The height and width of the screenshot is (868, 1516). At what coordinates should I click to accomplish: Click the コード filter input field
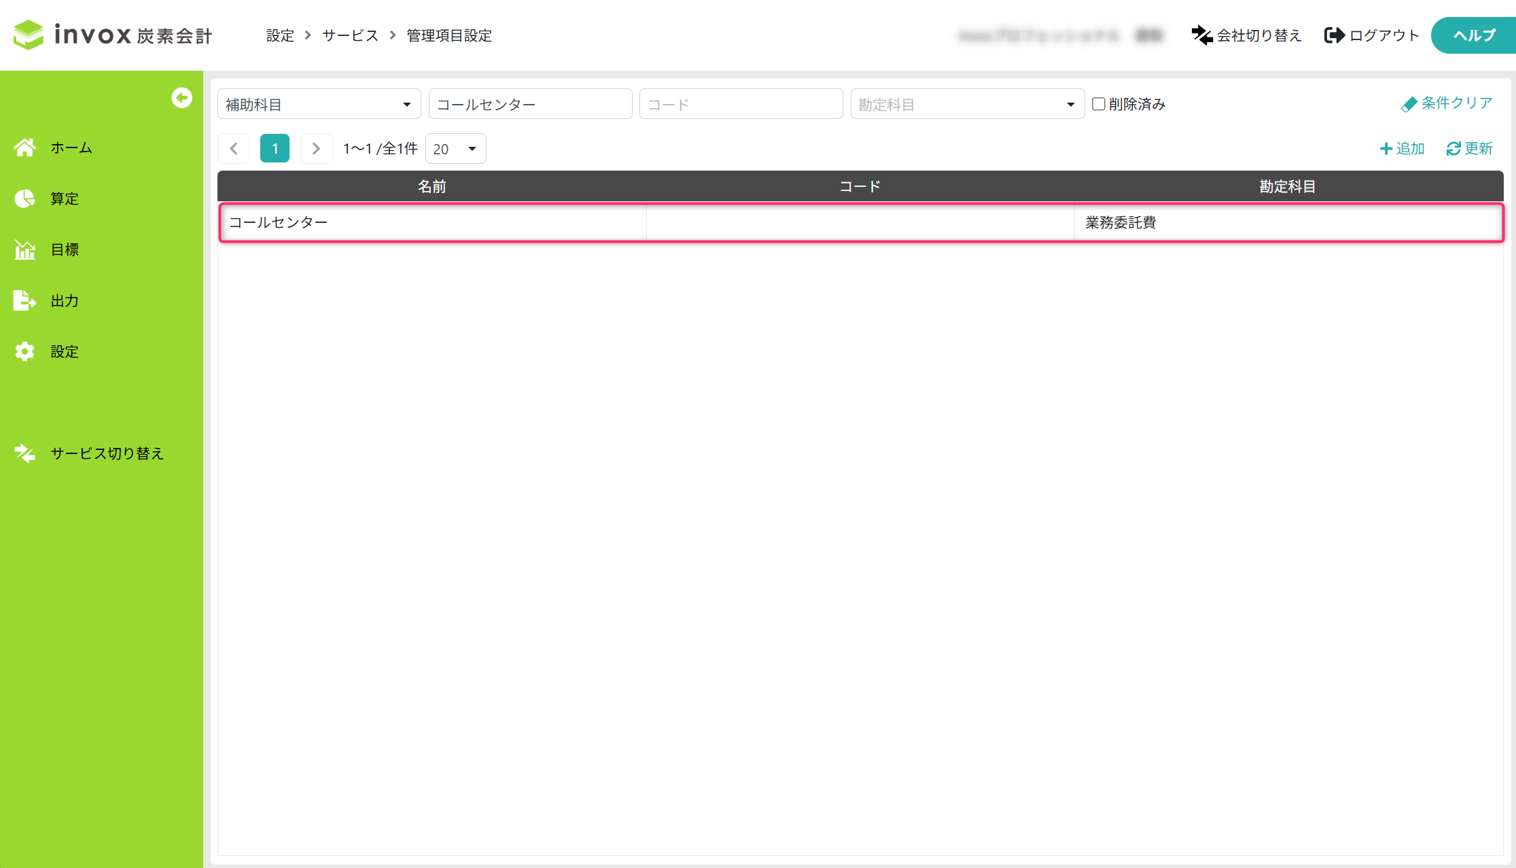741,105
